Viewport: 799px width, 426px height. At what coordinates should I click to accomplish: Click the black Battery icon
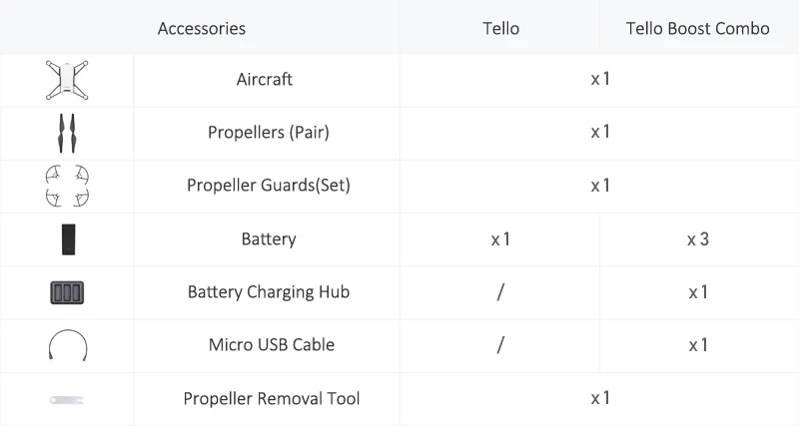(x=68, y=239)
